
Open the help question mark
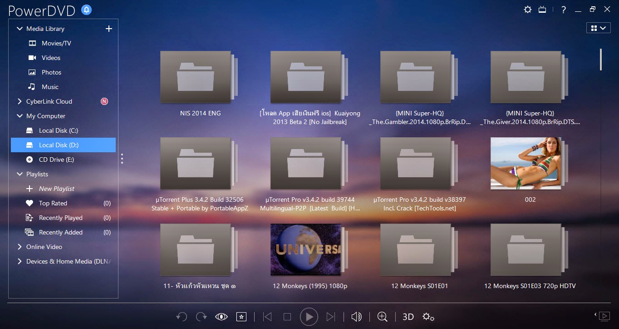[563, 10]
